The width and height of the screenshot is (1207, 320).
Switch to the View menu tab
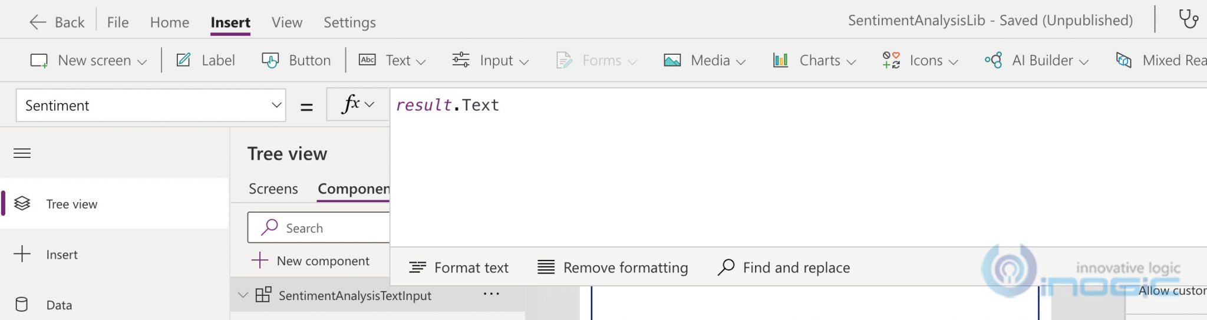pyautogui.click(x=286, y=22)
